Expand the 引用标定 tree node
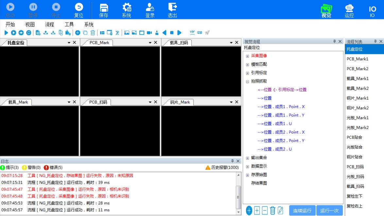The width and height of the screenshot is (384, 216). tap(247, 73)
